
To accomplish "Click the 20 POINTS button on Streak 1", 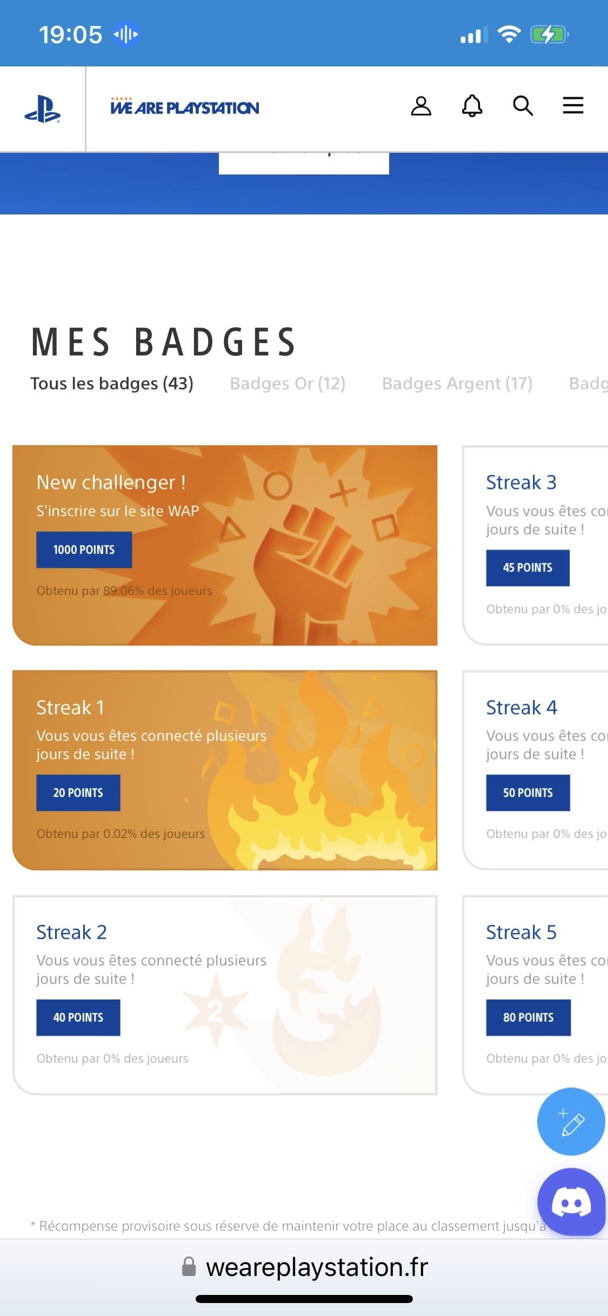I will point(78,793).
